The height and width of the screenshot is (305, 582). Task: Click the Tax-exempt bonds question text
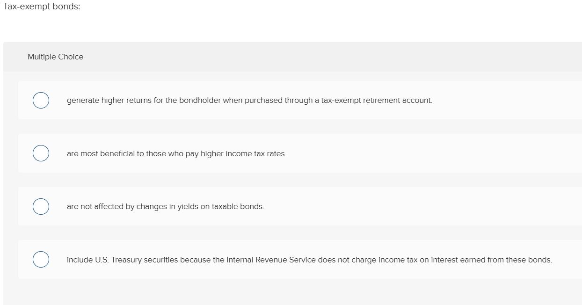(x=42, y=7)
